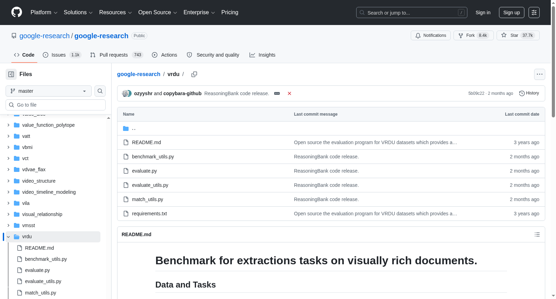Open the Platform dropdown menu
The height and width of the screenshot is (299, 556).
pos(44,13)
